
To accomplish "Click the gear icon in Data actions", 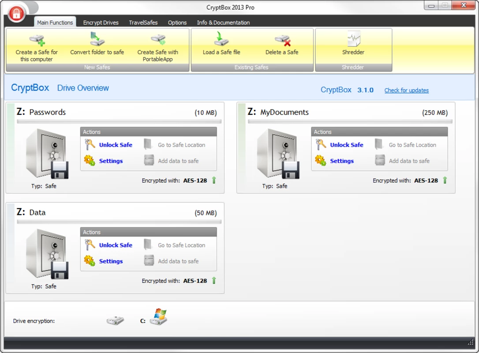I will pos(90,261).
